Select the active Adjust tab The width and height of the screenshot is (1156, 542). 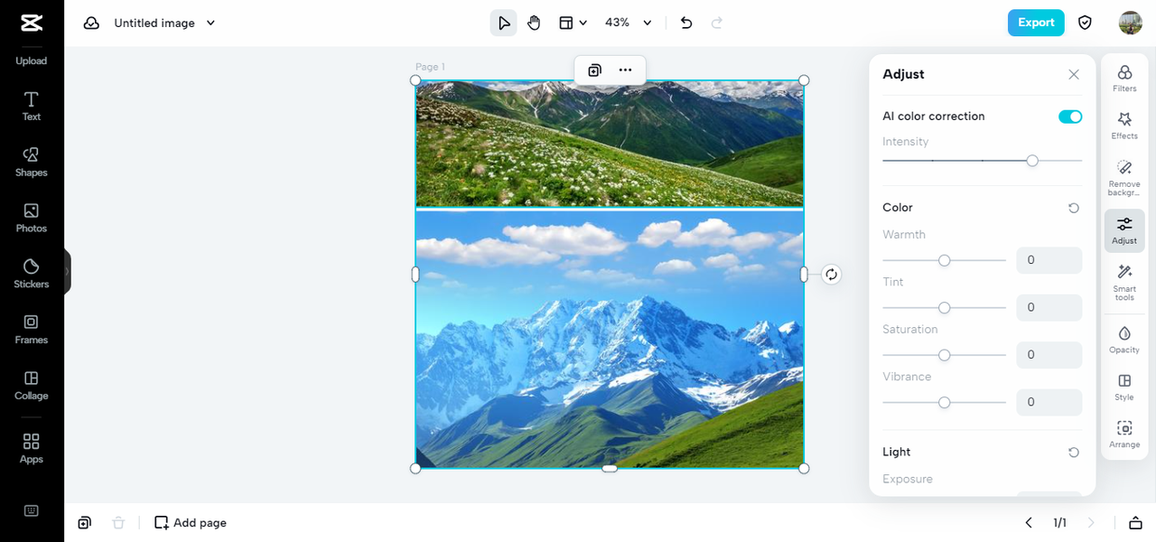pyautogui.click(x=1124, y=230)
